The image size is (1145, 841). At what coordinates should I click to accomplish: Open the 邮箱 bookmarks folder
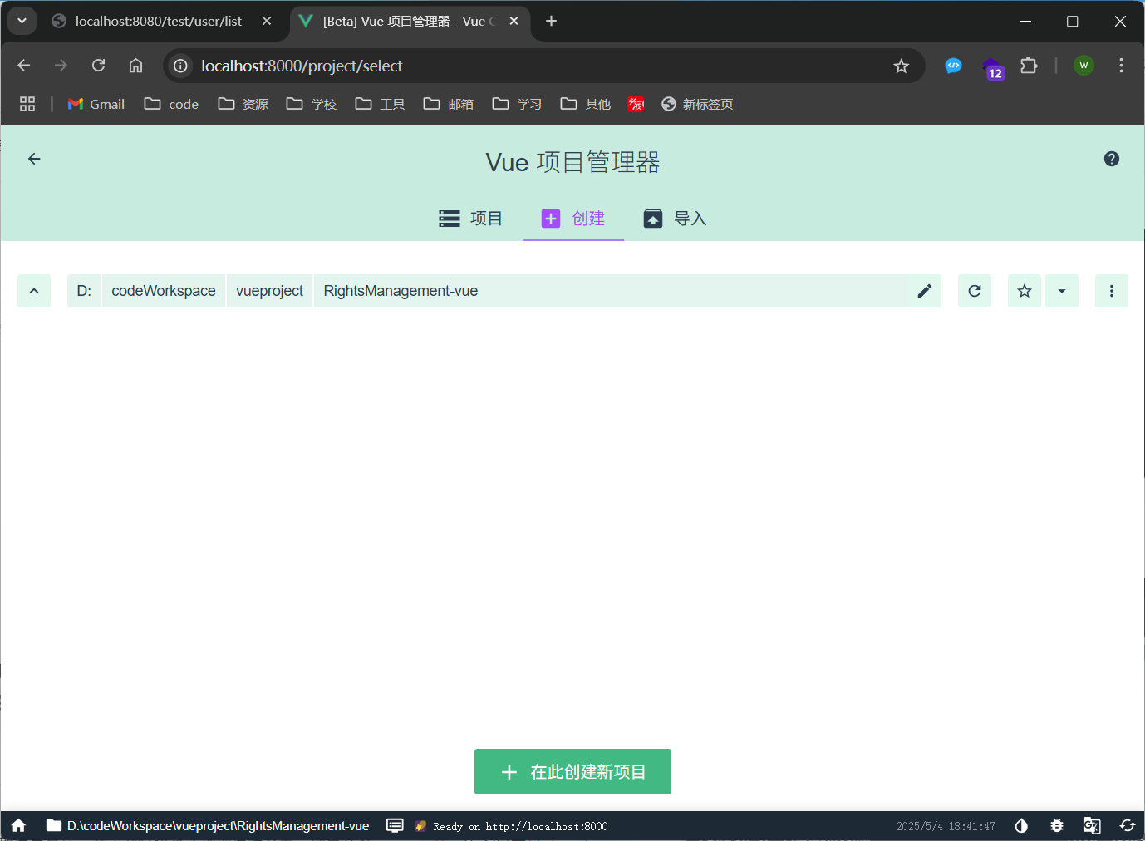[448, 104]
